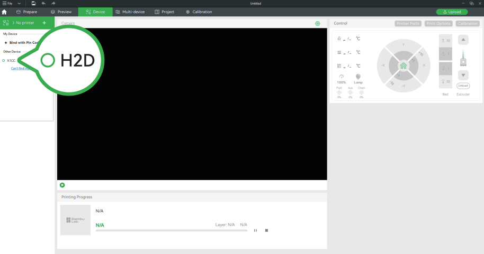This screenshot has height=254, width=484.
Task: Lower bed by 1 mm
Action: tap(445, 68)
